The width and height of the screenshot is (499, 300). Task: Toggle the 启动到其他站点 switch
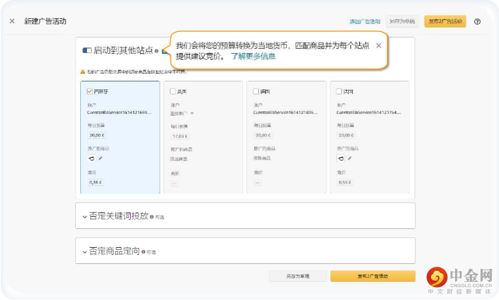click(x=87, y=51)
